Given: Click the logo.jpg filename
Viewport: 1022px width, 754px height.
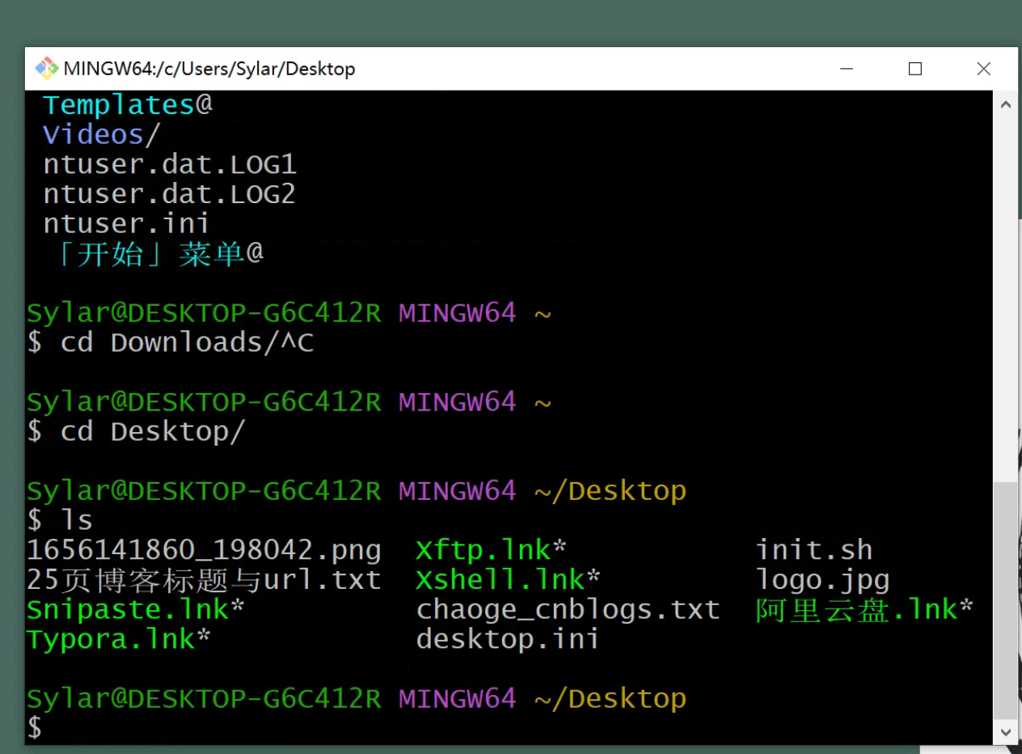Looking at the screenshot, I should pyautogui.click(x=822, y=579).
